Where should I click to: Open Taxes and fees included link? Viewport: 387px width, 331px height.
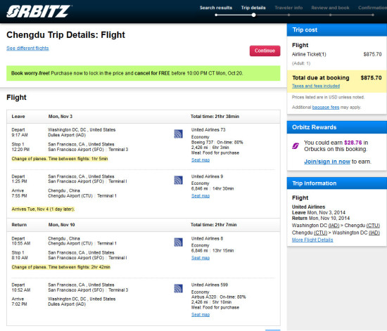click(316, 86)
